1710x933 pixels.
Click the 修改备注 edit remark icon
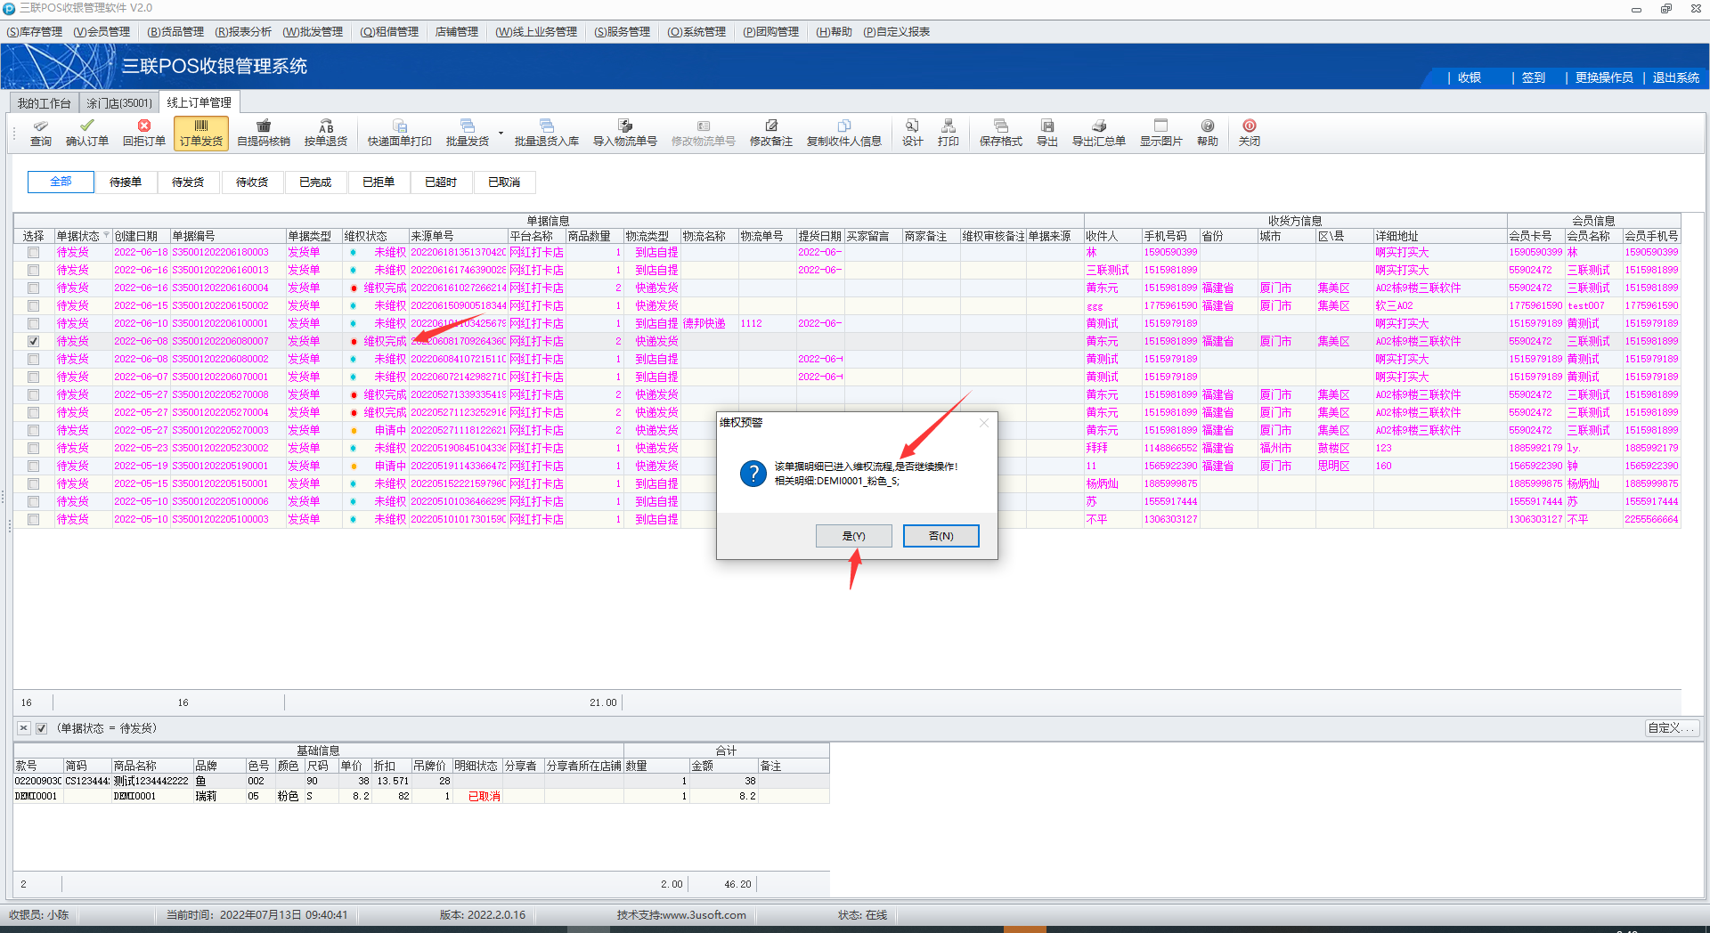(x=771, y=134)
